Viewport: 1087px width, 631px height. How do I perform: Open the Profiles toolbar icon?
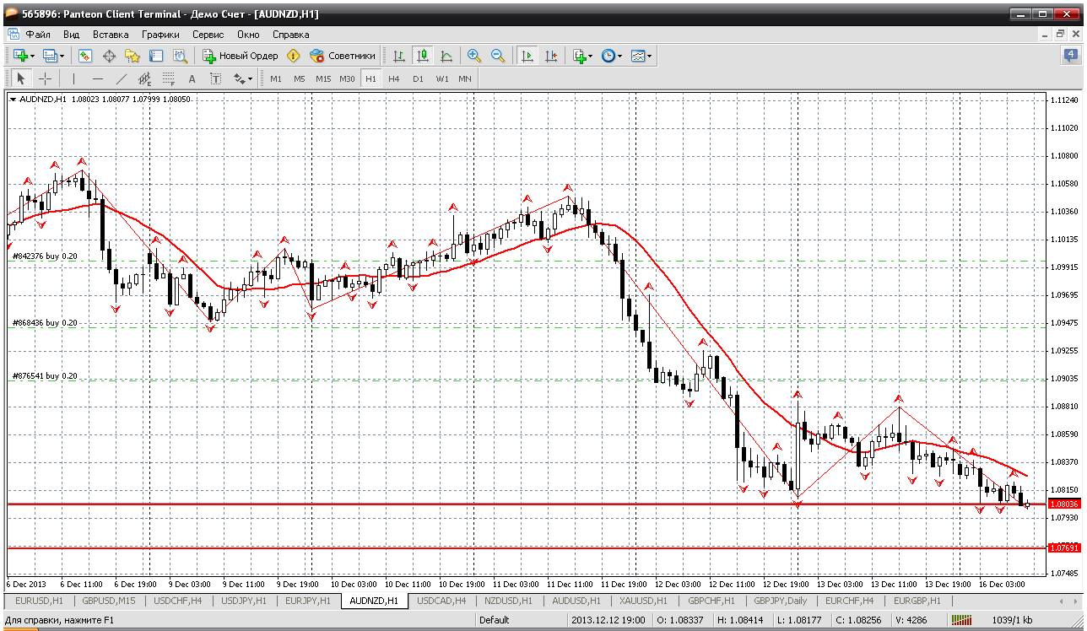pyautogui.click(x=50, y=56)
